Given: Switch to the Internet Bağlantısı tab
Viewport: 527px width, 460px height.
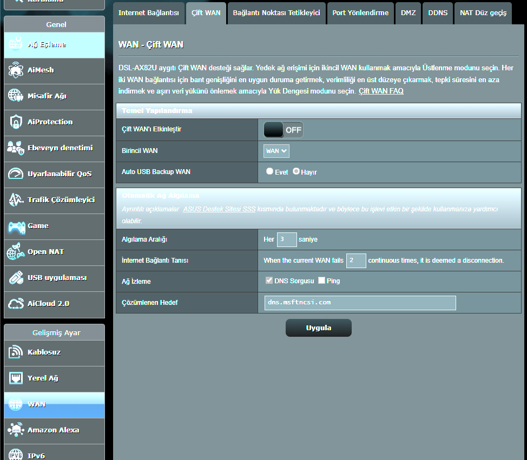Looking at the screenshot, I should 149,13.
